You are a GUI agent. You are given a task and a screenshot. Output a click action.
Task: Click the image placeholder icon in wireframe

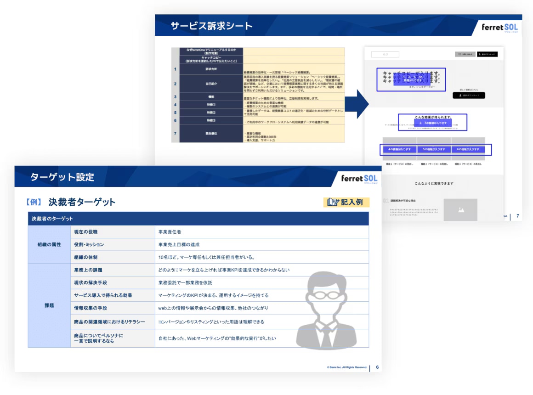pos(460,210)
